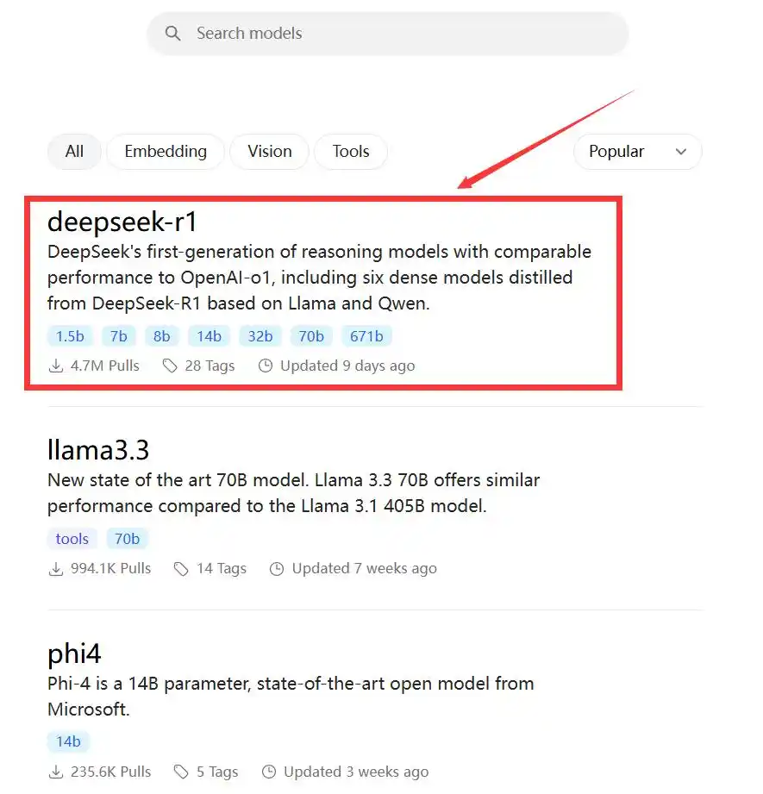Filter models by Vision
Image resolution: width=763 pixels, height=794 pixels.
point(269,152)
